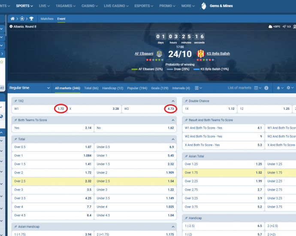296x236 pixels.
Task: Select Under 2.5 at 1.54
Action: coord(136,181)
